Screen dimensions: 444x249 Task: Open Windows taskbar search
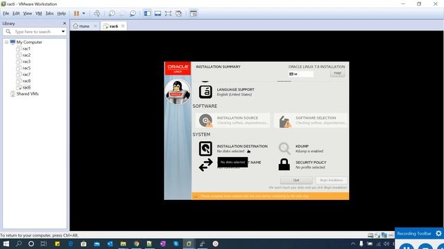(x=19, y=243)
